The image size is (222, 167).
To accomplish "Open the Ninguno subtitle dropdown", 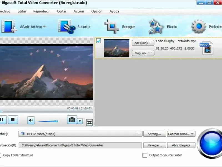I will pos(143,53).
